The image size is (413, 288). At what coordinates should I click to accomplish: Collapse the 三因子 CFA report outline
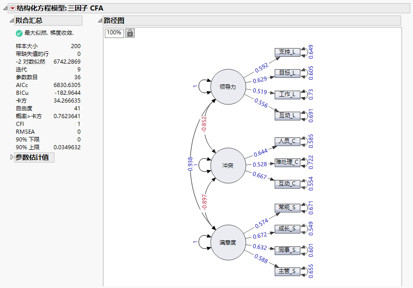(x=4, y=8)
